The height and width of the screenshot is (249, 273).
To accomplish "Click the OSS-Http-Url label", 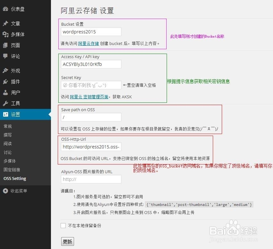I will tap(73, 139).
